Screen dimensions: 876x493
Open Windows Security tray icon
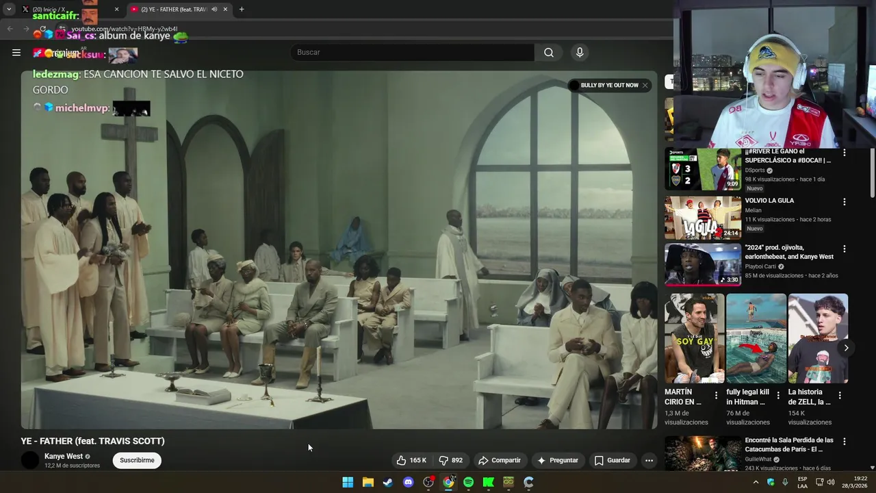coord(771,482)
